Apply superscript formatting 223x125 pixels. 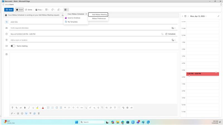90,108
